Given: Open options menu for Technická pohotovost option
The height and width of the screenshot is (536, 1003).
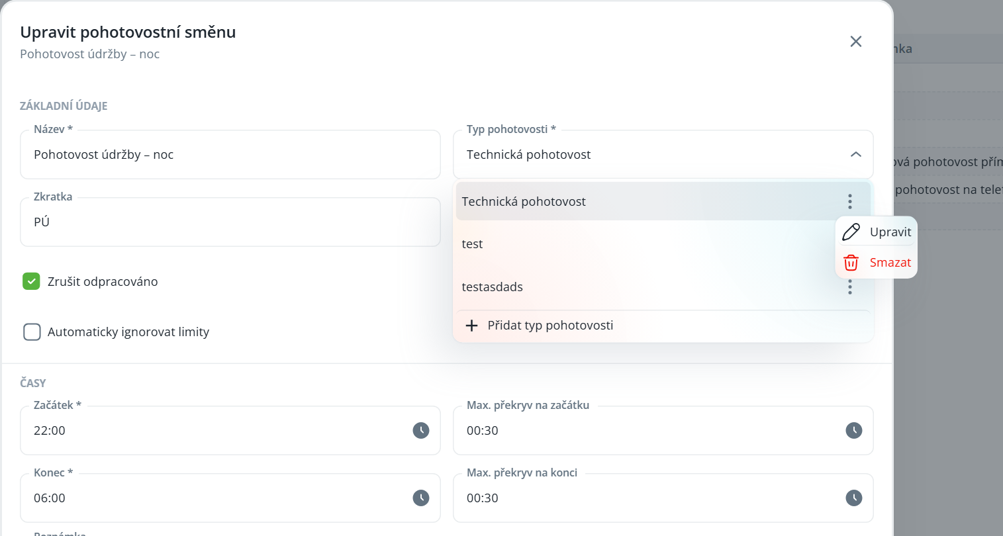Looking at the screenshot, I should coord(849,201).
